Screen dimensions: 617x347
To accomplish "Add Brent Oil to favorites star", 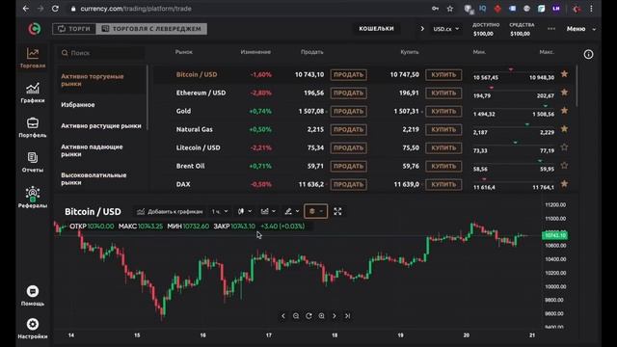I will point(564,166).
